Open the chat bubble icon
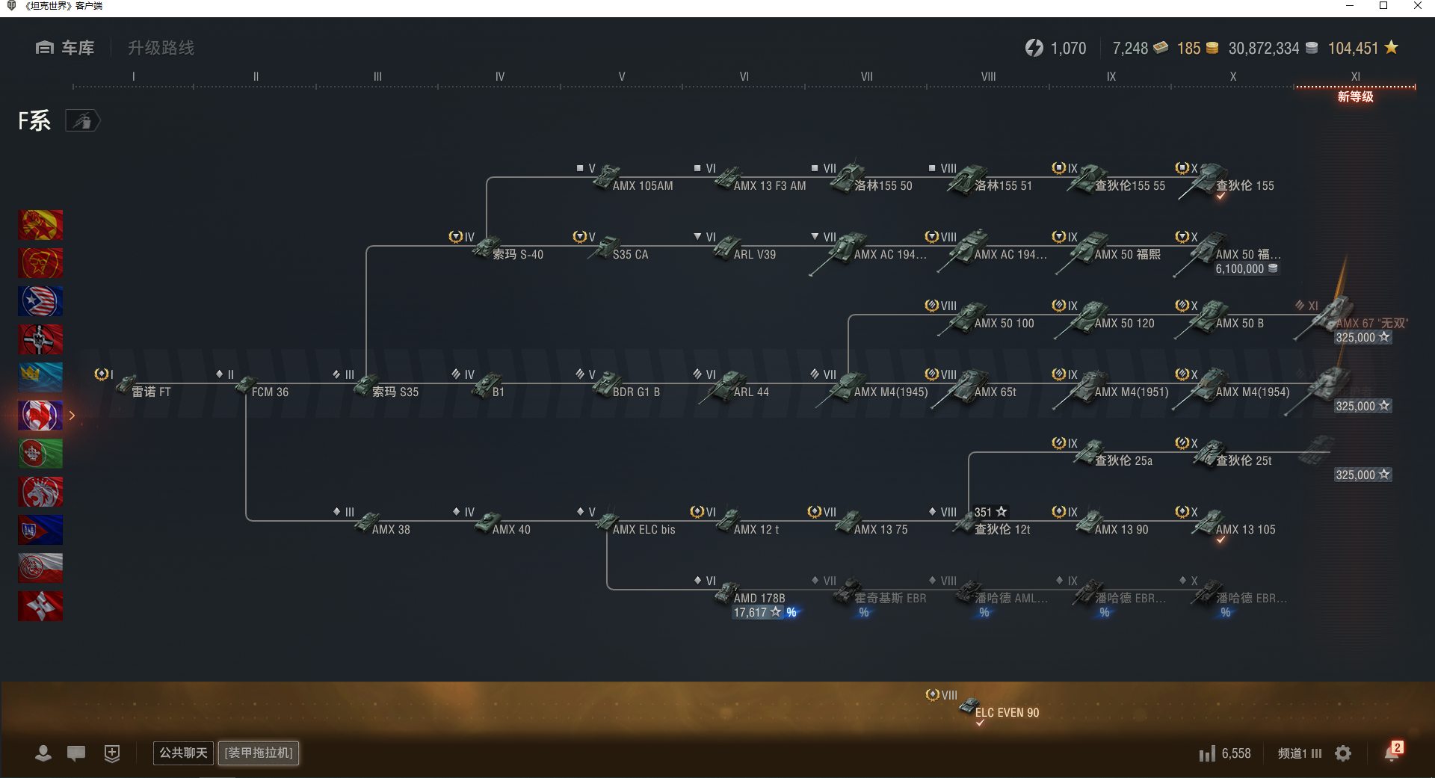The width and height of the screenshot is (1435, 778). pos(76,753)
